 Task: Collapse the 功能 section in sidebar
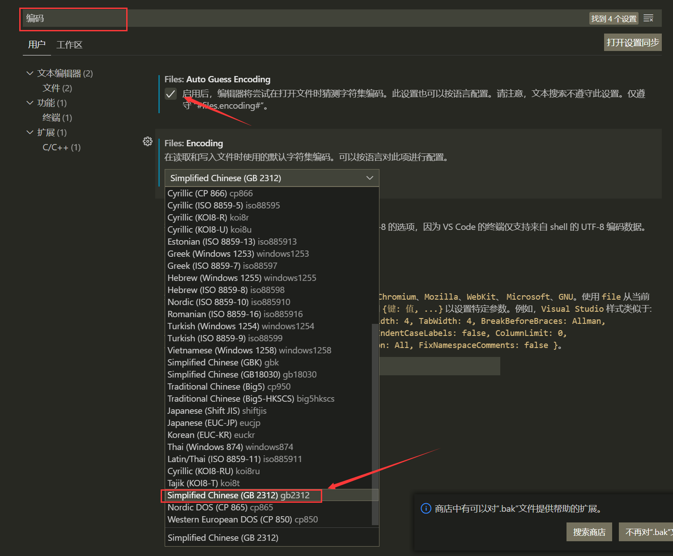click(30, 102)
